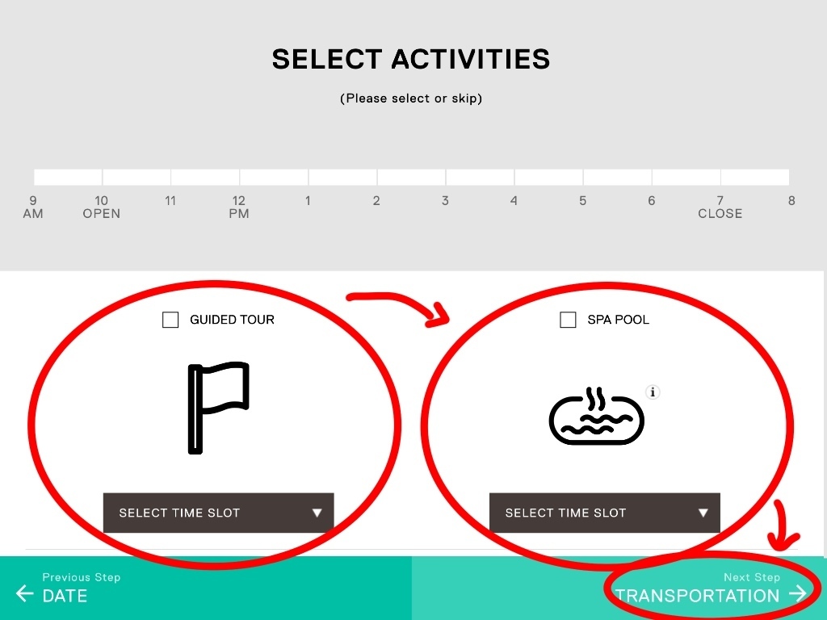Viewport: 827px width, 620px height.
Task: Check the Guided Tour checkbox
Action: [170, 320]
